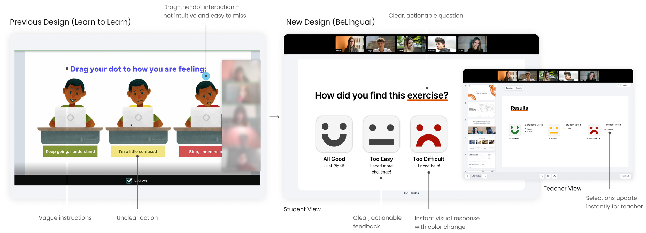Open slide 4 thumbnail in Teacher View

(x=482, y=144)
